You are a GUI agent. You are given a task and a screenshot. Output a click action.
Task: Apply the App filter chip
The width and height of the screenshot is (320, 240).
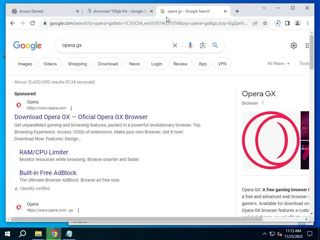[x=202, y=64]
